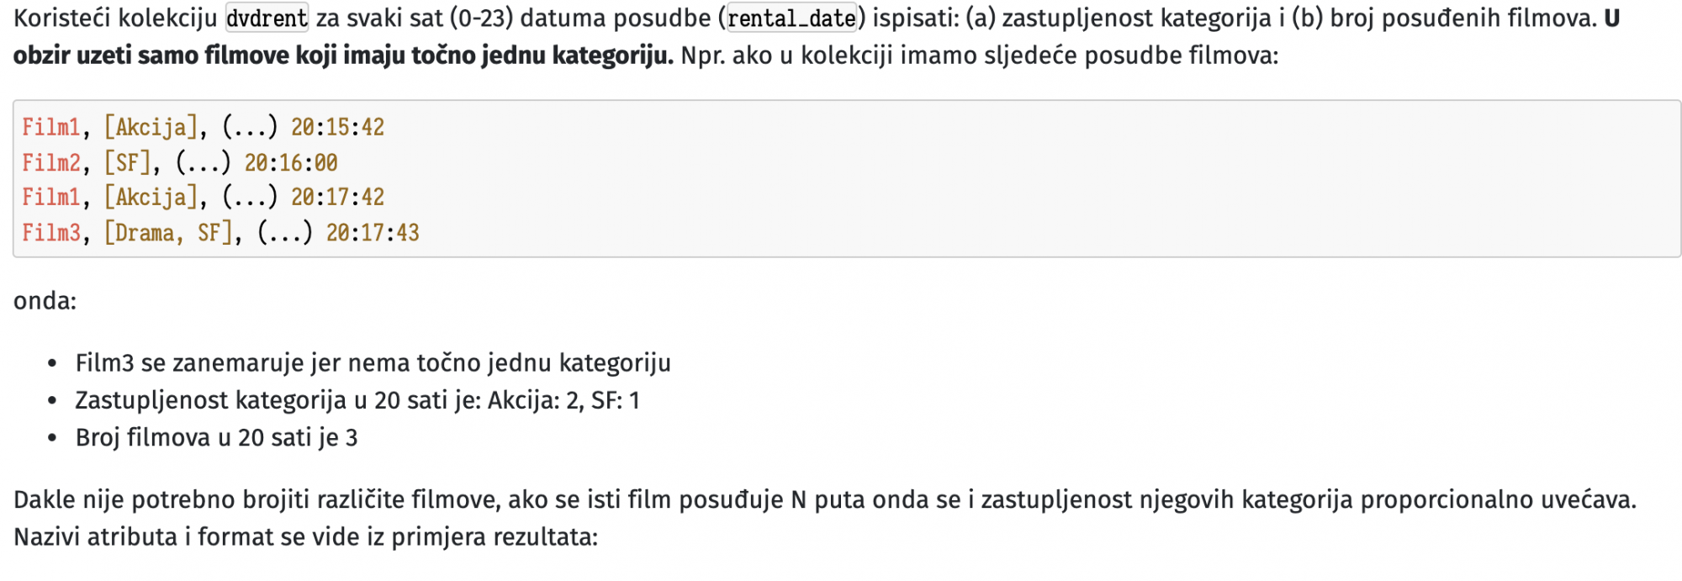Viewport: 1682px width, 581px height.
Task: Click the timestamp 20:16:00 in code block
Action: 291,162
